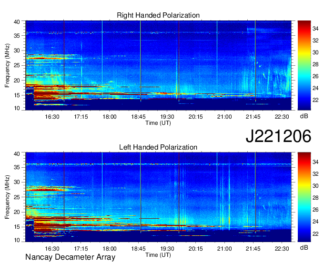This screenshot has height=263, width=324.
Task: Click the Left Handed plot Frequency (MHz) label
Action: [x=7, y=197]
